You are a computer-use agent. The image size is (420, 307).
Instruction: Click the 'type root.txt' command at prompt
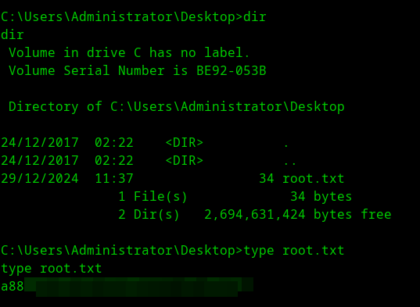pos(293,251)
